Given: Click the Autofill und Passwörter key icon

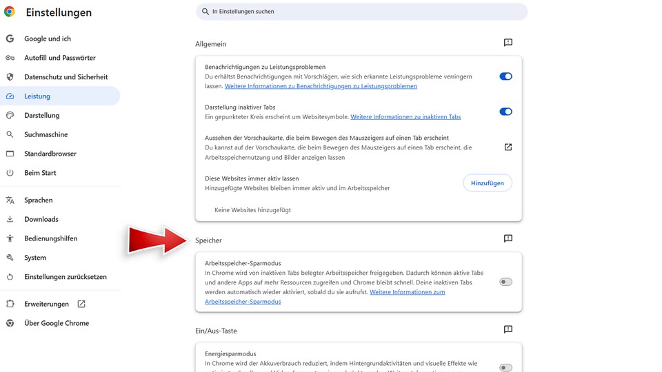Looking at the screenshot, I should (10, 58).
